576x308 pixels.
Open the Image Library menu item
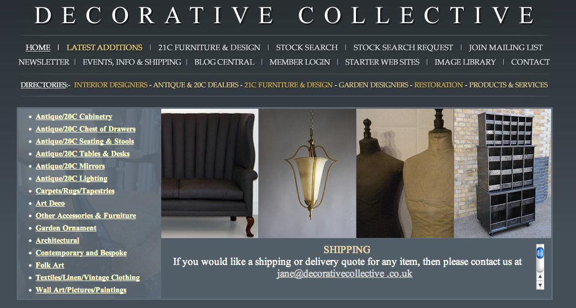point(465,62)
